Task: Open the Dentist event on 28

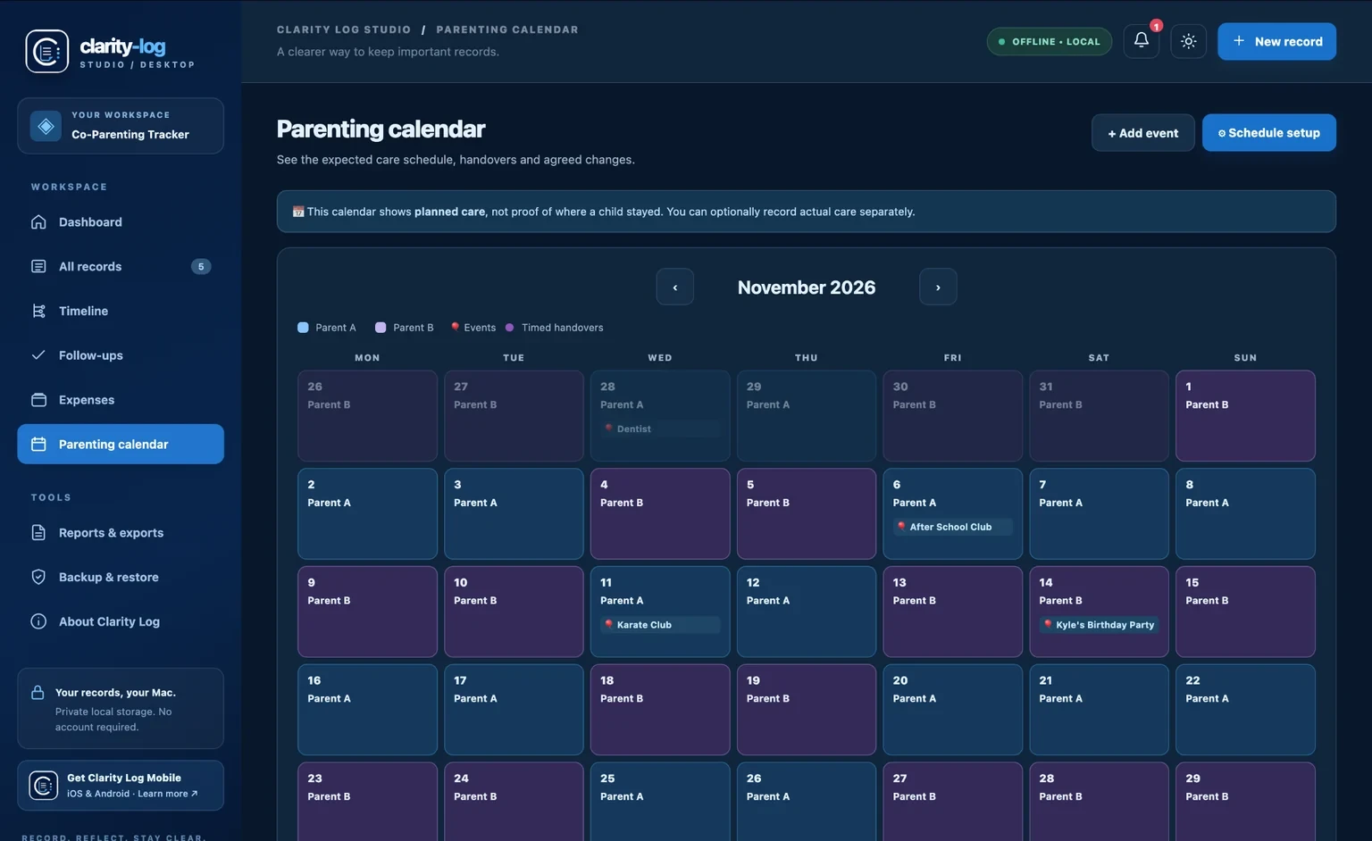Action: [x=660, y=429]
